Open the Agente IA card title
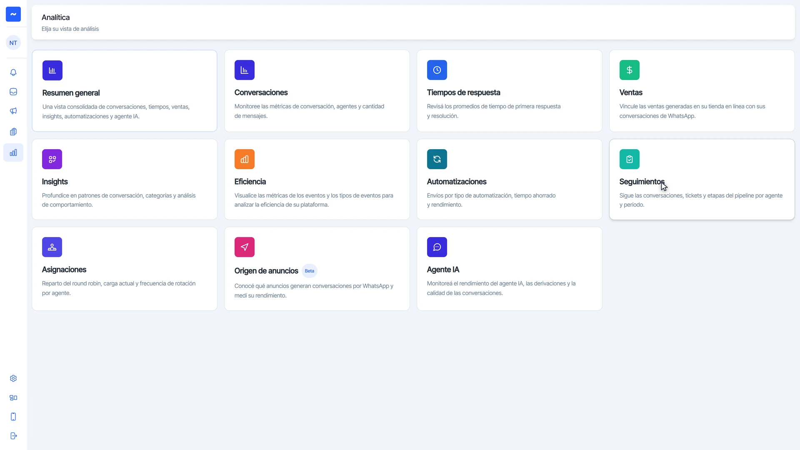This screenshot has width=800, height=450. (x=443, y=270)
